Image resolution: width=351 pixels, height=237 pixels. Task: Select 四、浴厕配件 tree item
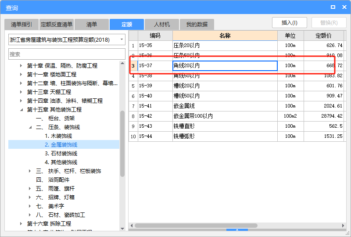click(53, 180)
